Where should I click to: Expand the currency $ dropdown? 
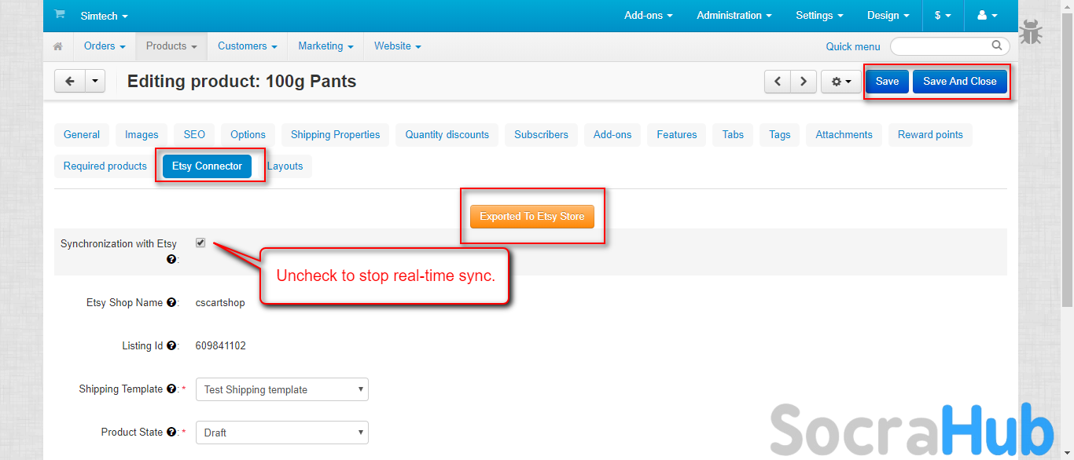(943, 16)
